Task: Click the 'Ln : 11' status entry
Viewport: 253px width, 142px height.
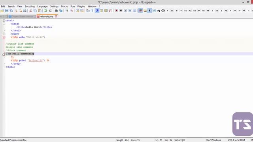Action: (159, 140)
